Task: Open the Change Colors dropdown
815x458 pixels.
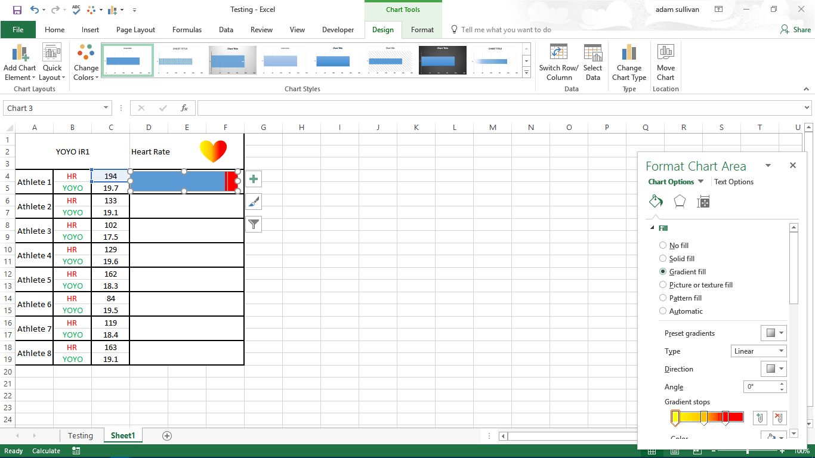Action: (86, 63)
